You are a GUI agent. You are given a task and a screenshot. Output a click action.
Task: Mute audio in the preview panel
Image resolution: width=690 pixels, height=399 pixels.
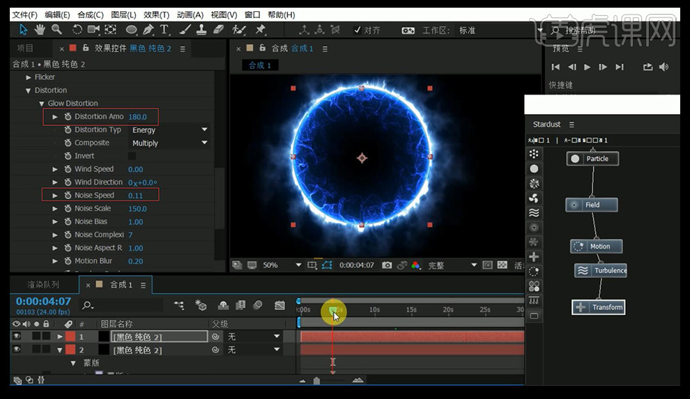pos(664,67)
